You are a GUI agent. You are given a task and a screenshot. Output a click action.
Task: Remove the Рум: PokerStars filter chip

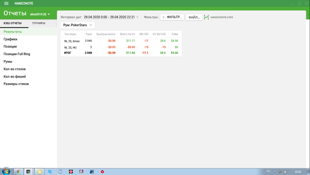click(x=90, y=25)
